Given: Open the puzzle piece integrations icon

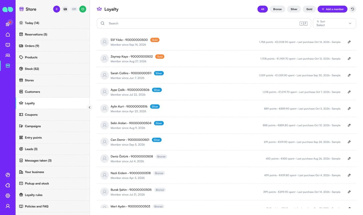Looking at the screenshot, I should (x=8, y=185).
